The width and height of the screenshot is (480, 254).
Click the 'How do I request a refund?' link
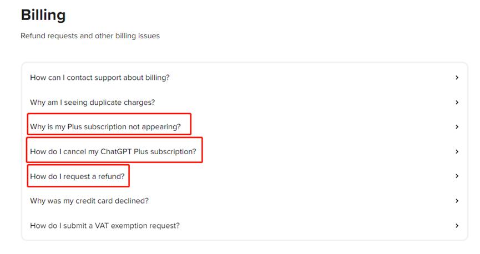click(77, 176)
